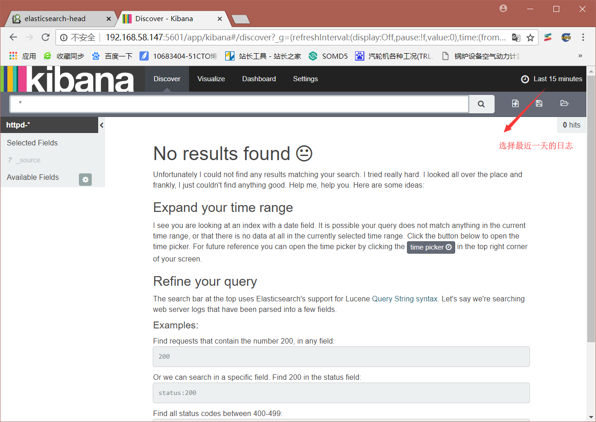The image size is (596, 422).
Task: Click the gear icon beside Available Fields
Action: tap(85, 179)
